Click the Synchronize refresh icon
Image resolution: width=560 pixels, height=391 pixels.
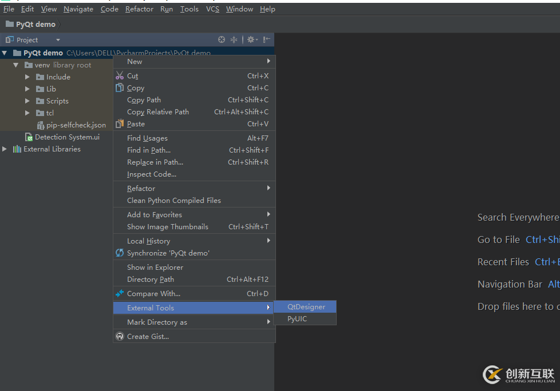tap(120, 253)
